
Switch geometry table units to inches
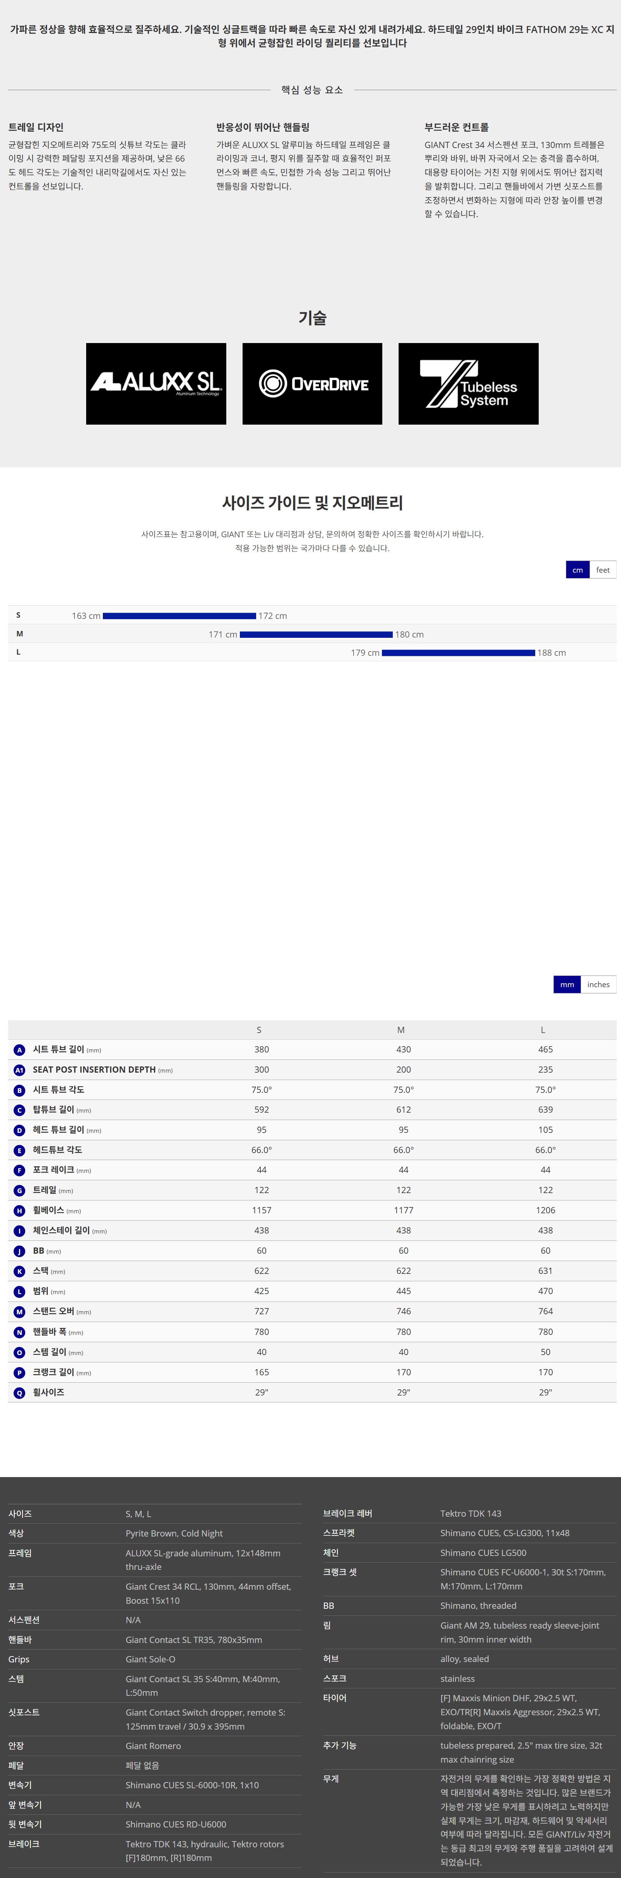[598, 984]
